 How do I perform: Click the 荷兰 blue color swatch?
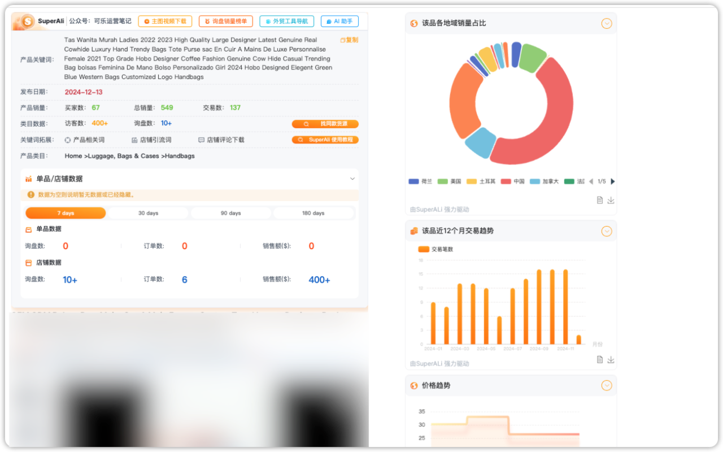coord(413,181)
